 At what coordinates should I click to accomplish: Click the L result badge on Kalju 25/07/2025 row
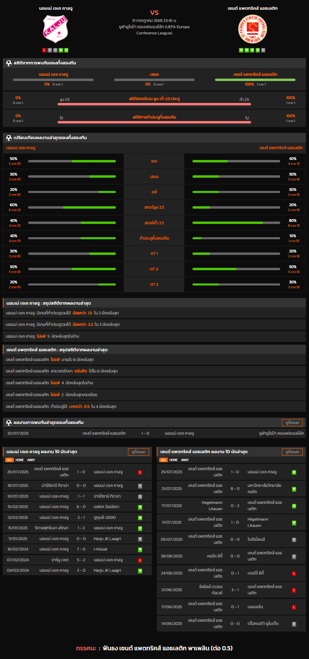coord(140,472)
